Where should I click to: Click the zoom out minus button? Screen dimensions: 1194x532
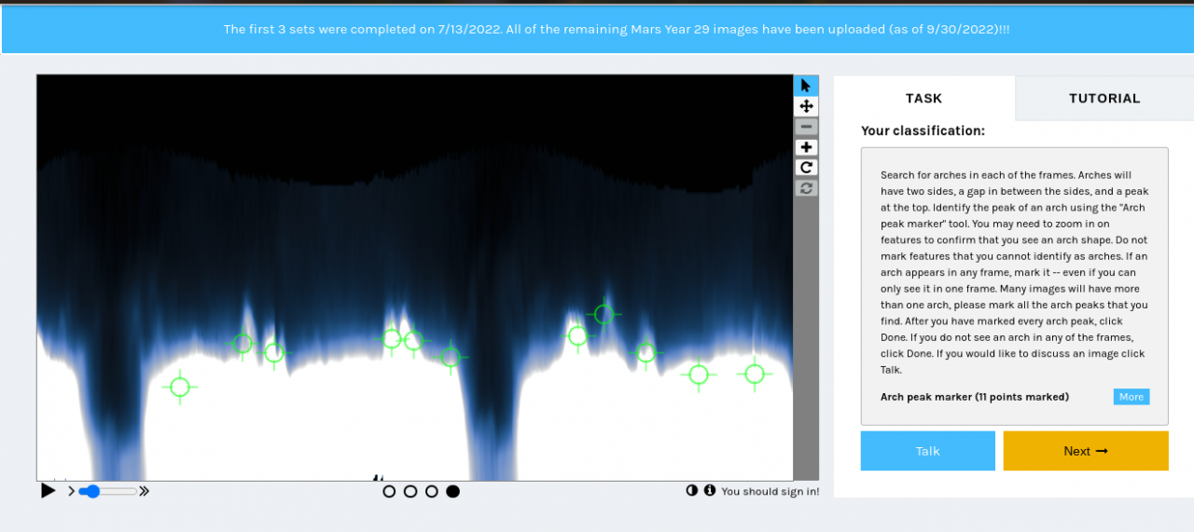point(806,127)
